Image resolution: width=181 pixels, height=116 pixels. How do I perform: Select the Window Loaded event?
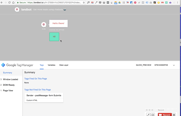[x=10, y=79]
